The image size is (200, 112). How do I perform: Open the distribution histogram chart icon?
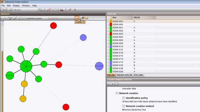coord(62,10)
